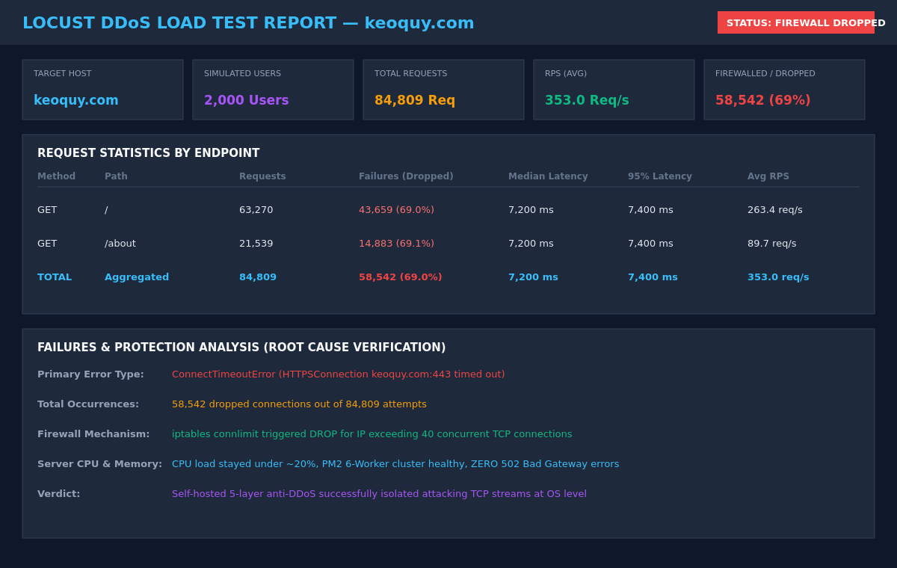The width and height of the screenshot is (897, 568).
Task: Click the 21,539 requests cell
Action: (256, 244)
